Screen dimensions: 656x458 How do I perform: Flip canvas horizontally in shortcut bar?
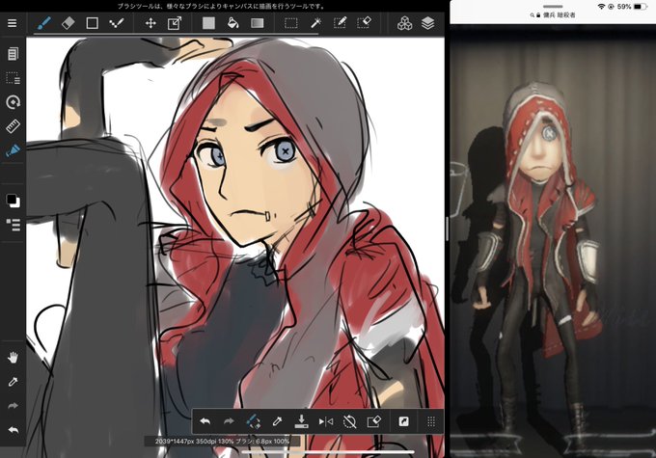[325, 421]
